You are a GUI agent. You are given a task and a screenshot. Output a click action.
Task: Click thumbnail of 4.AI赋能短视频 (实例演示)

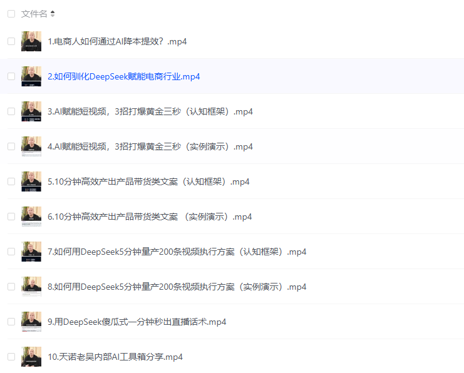(31, 146)
